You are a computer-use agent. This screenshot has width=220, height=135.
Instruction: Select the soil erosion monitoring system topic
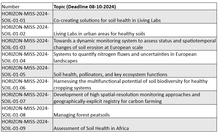coord(135,44)
